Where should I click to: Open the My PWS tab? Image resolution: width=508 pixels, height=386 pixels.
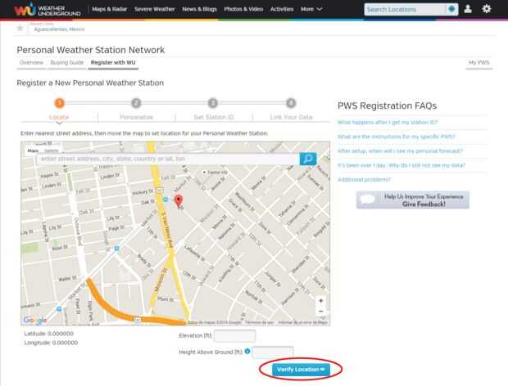[479, 62]
